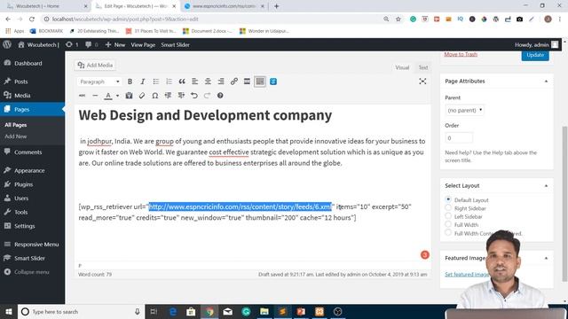Collapse the admin sidebar menu
Viewport: 568px width, 319px height.
coord(27,272)
